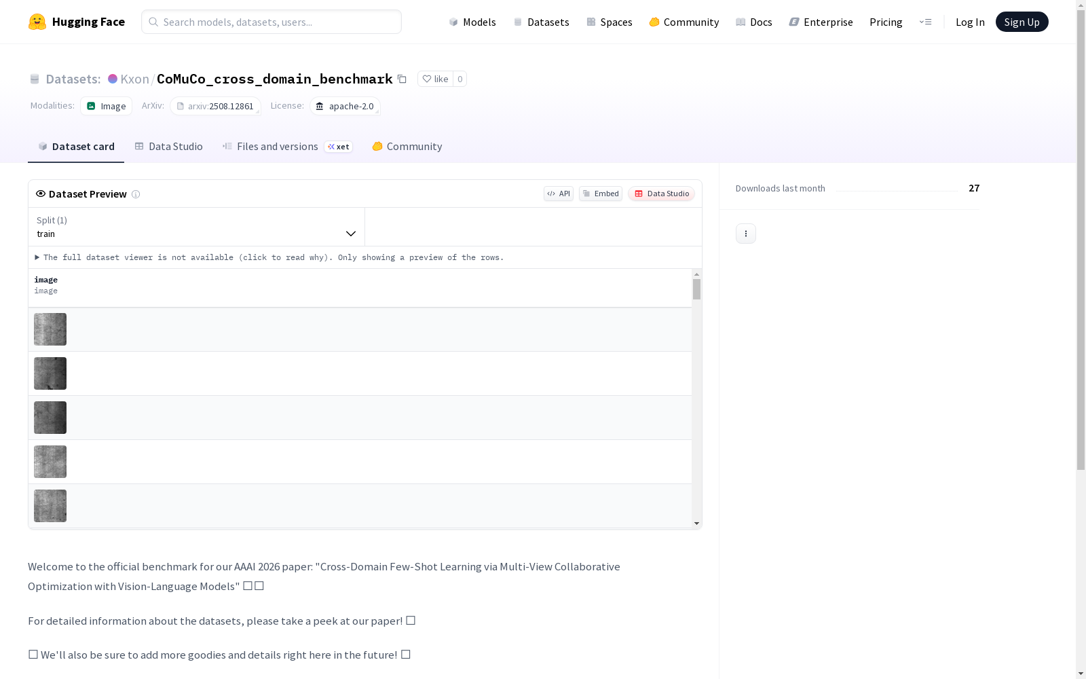The width and height of the screenshot is (1086, 679).
Task: Click the Sign Up button
Action: [1022, 22]
